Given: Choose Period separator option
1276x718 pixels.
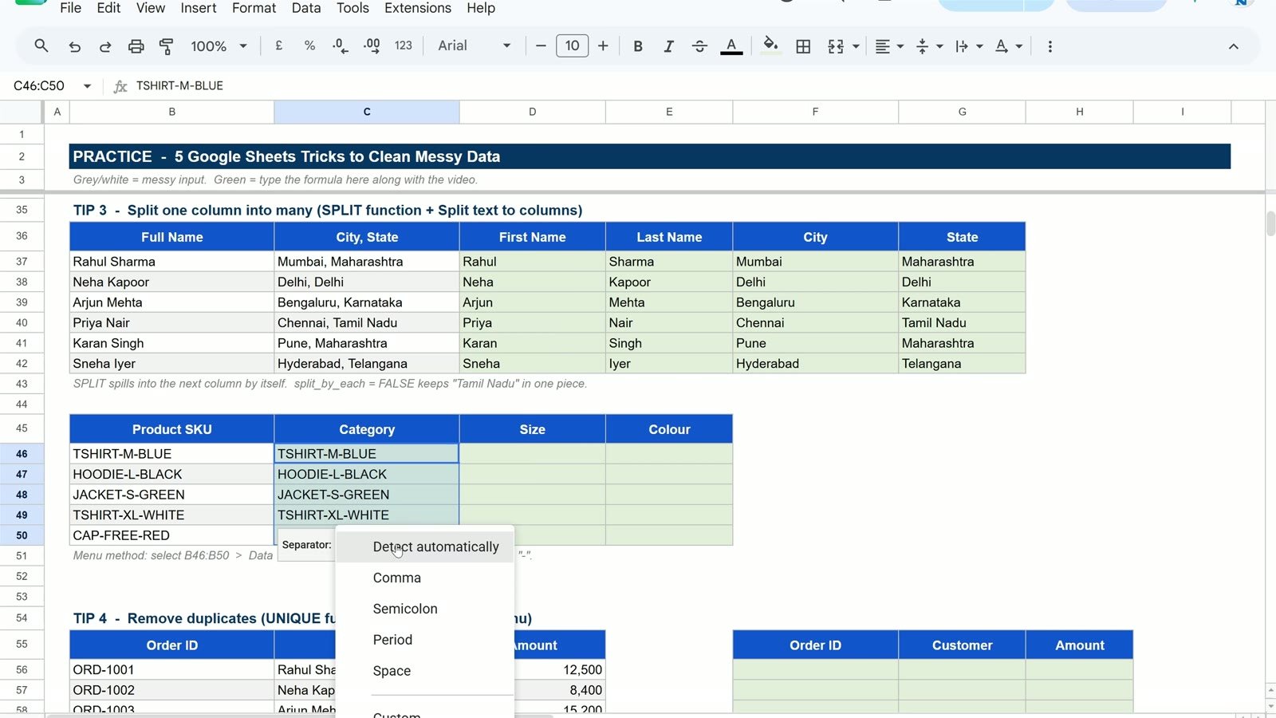Looking at the screenshot, I should (425, 640).
